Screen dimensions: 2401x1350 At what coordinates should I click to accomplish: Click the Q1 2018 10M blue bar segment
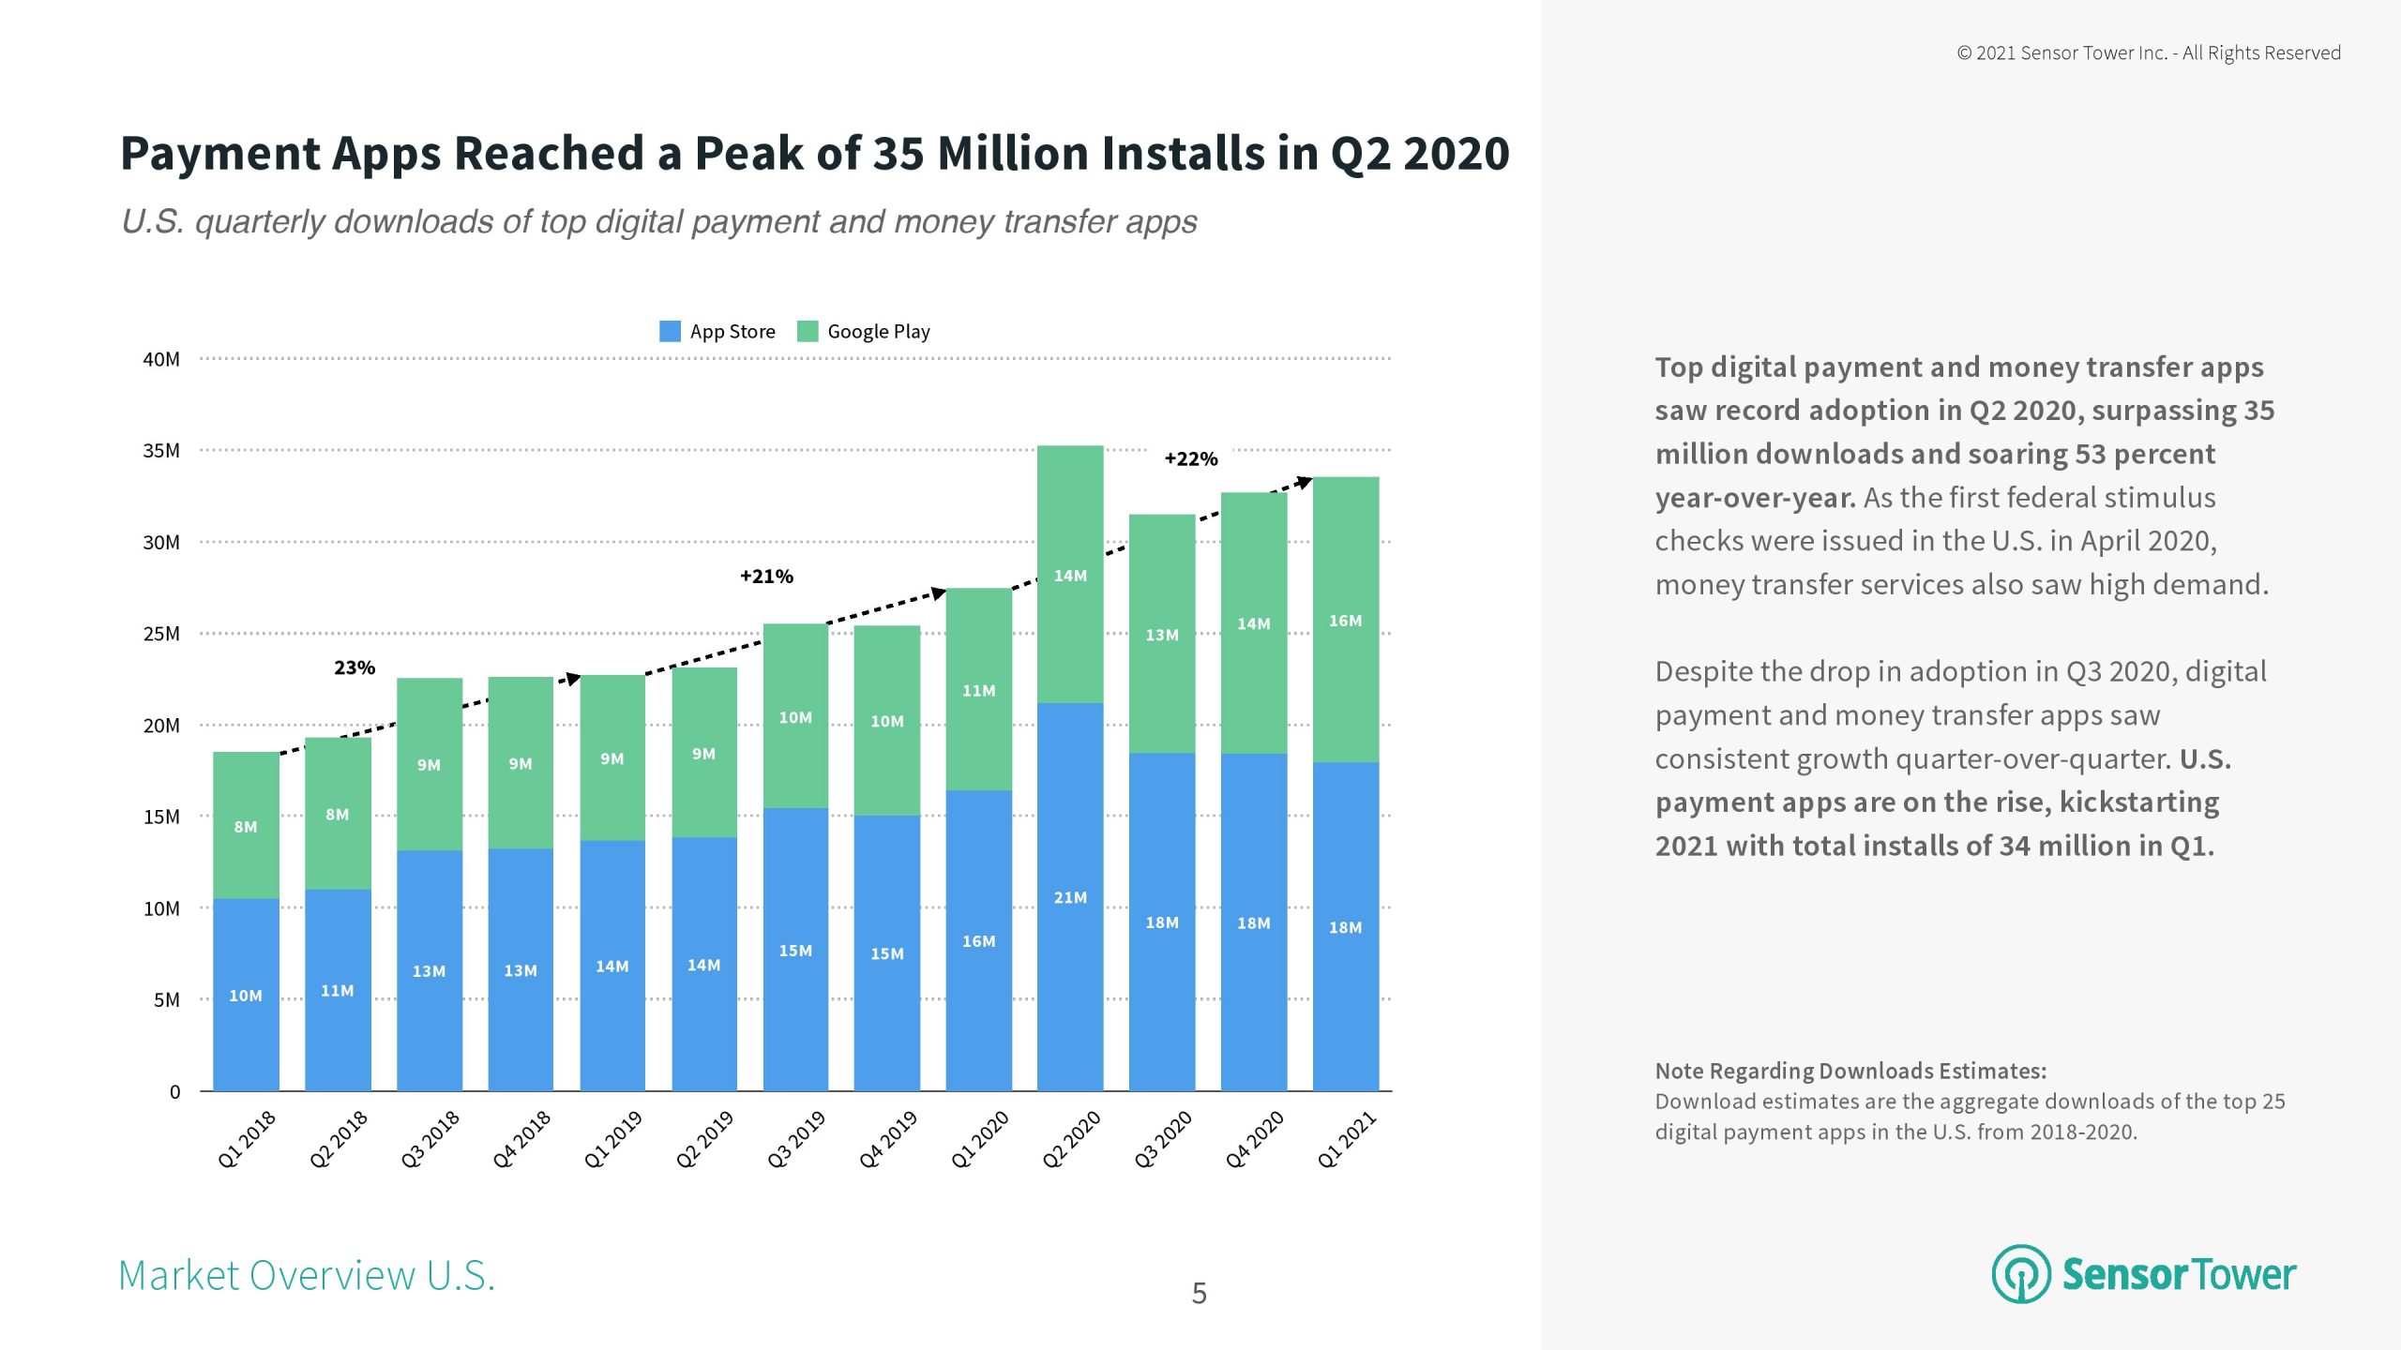246,994
